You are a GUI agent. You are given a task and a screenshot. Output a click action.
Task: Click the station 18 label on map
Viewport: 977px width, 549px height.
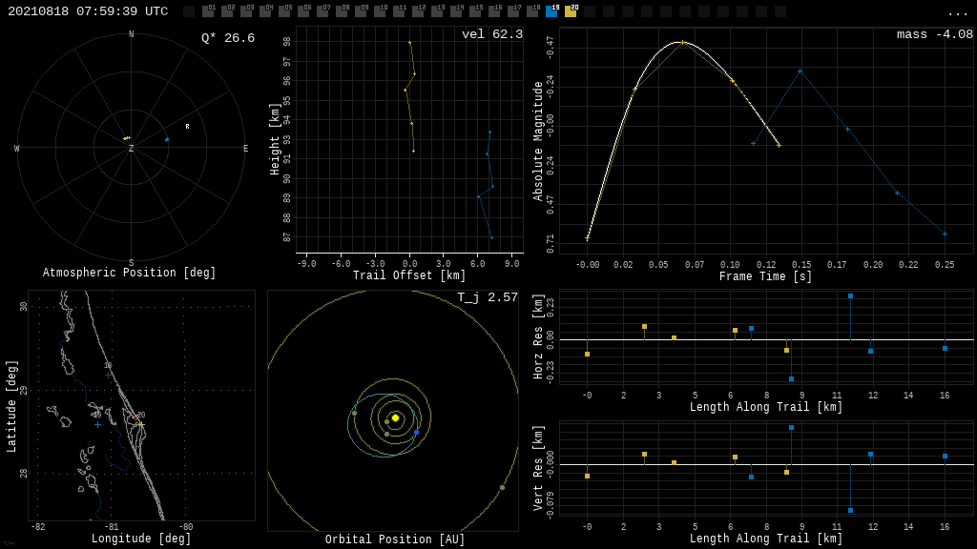[108, 366]
